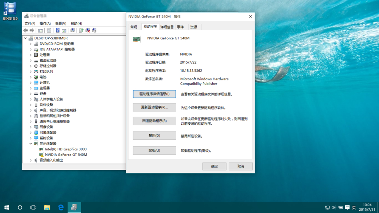
Task: Click the 禁用(D) button
Action: coord(155,136)
